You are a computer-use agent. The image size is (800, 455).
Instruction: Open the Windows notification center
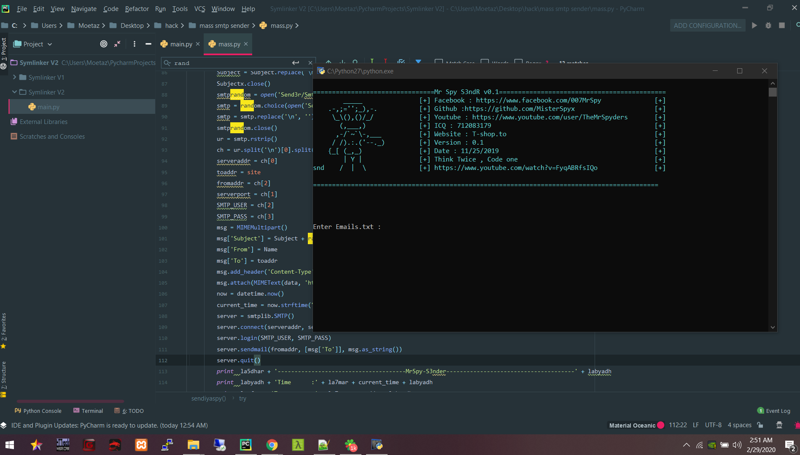coord(790,445)
